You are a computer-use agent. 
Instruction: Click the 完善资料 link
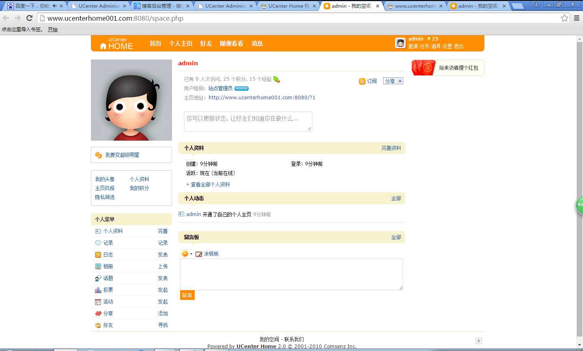391,148
